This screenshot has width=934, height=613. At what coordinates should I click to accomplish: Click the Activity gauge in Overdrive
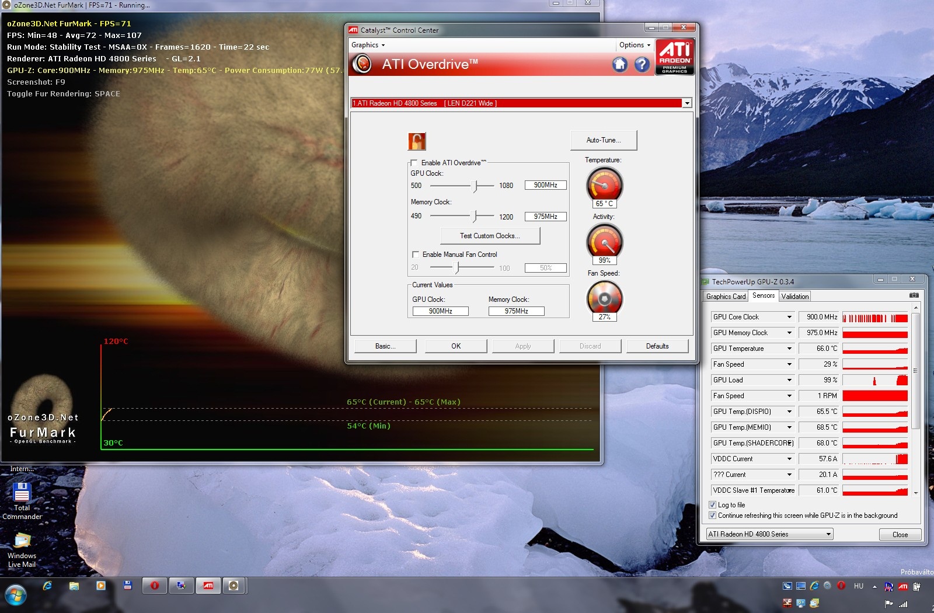coord(605,242)
